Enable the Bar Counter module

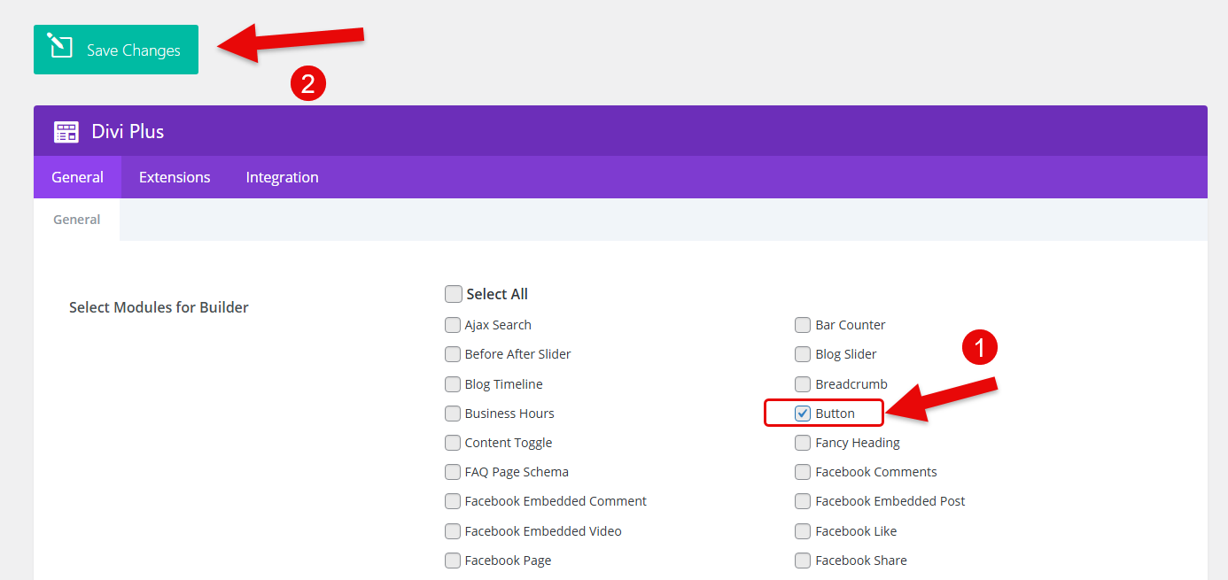tap(803, 325)
